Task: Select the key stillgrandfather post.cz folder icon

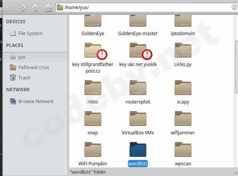Action: (93, 50)
